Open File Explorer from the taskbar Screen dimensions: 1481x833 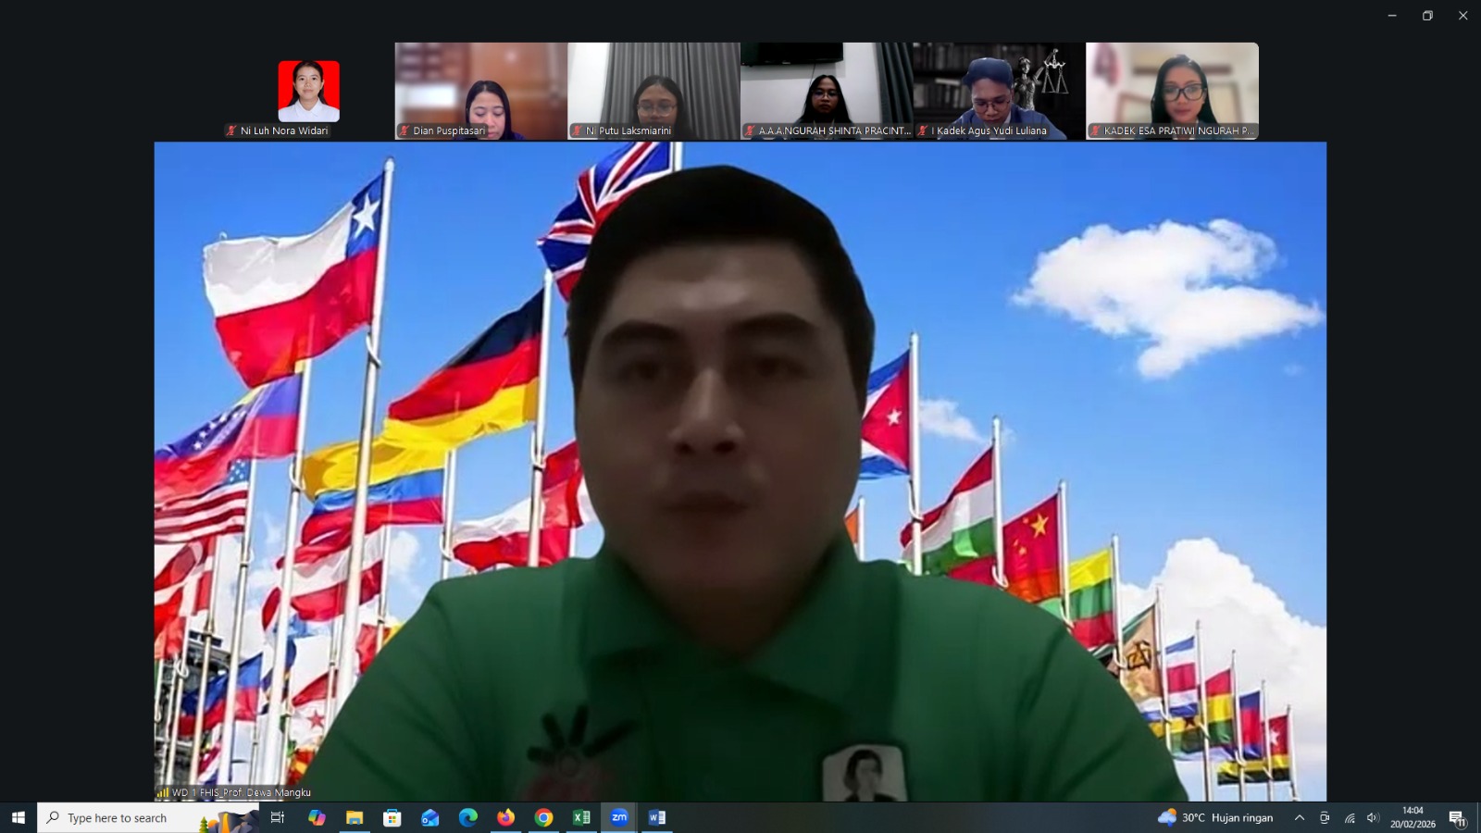[355, 817]
